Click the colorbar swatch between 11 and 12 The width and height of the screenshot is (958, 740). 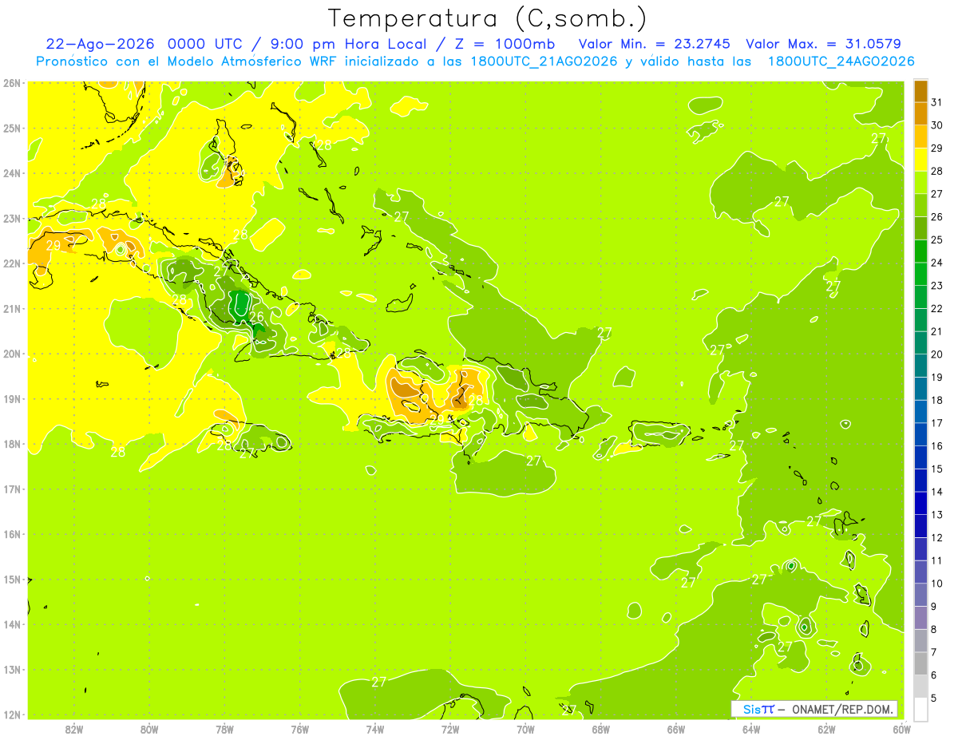[x=920, y=549]
